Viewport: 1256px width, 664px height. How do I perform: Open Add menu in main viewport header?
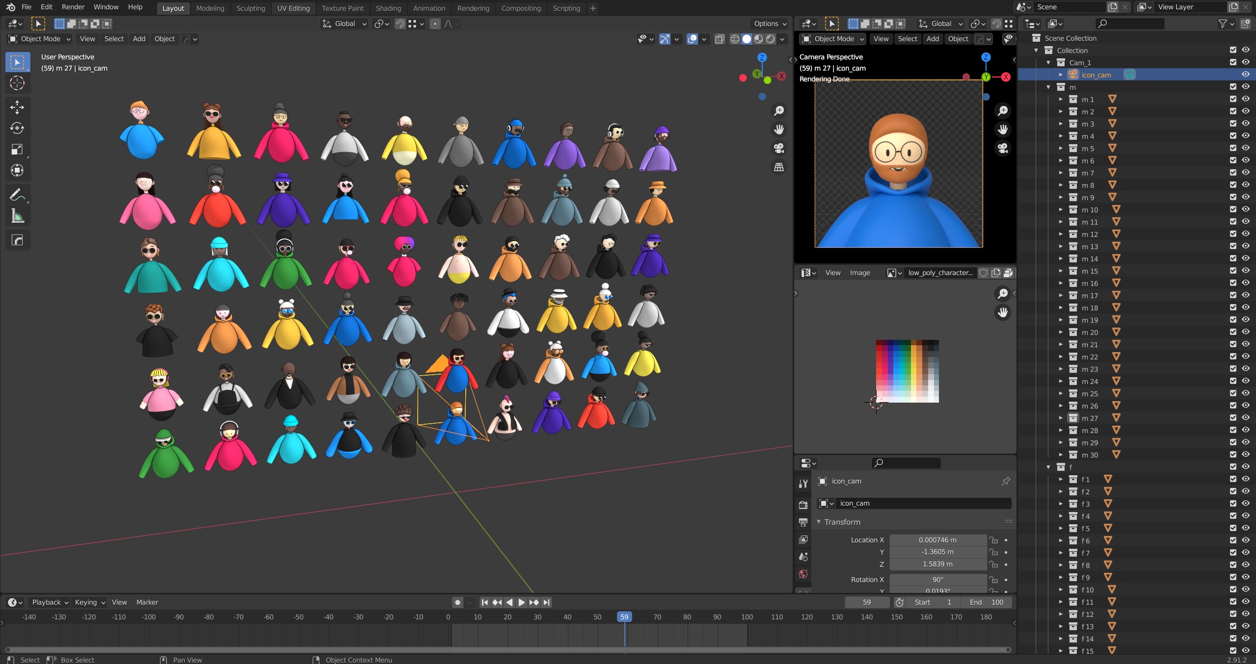tap(139, 39)
